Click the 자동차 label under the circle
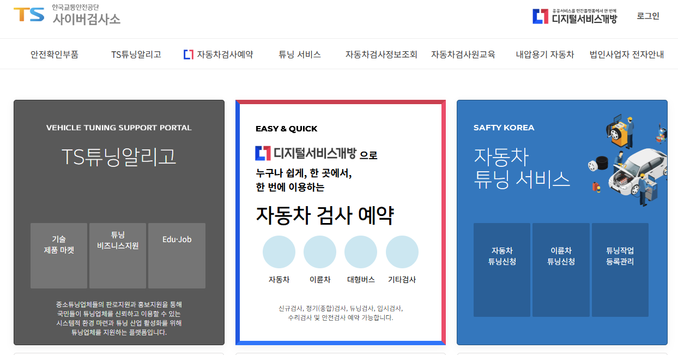The image size is (678, 355). coord(279,280)
